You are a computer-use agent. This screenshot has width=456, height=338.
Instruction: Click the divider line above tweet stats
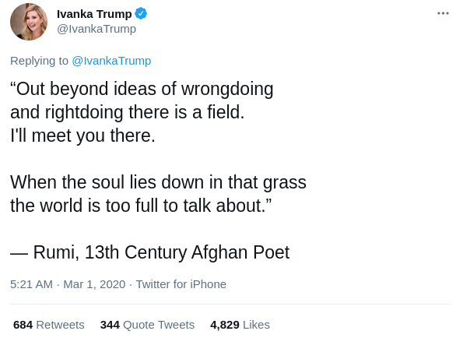coord(230,305)
